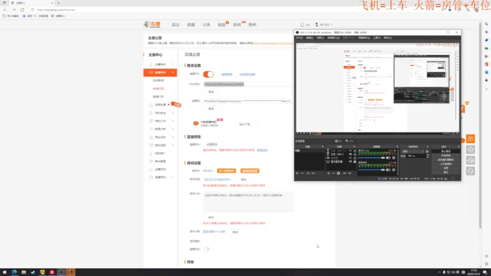
Task: Toggle eye icon of third OBS source row
Action: point(350,158)
